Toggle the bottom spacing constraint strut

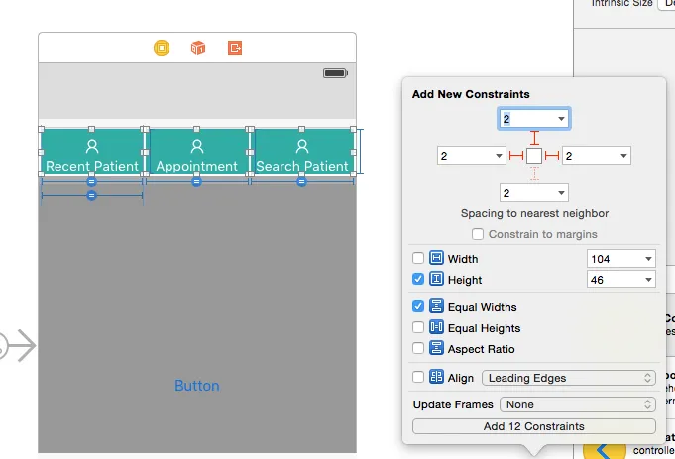[x=534, y=173]
